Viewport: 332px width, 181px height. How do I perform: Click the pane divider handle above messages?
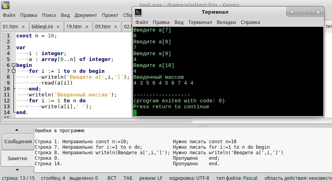(x=202, y=125)
